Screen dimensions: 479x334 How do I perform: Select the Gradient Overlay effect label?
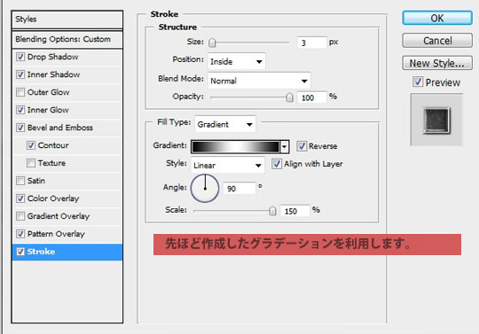click(x=59, y=216)
